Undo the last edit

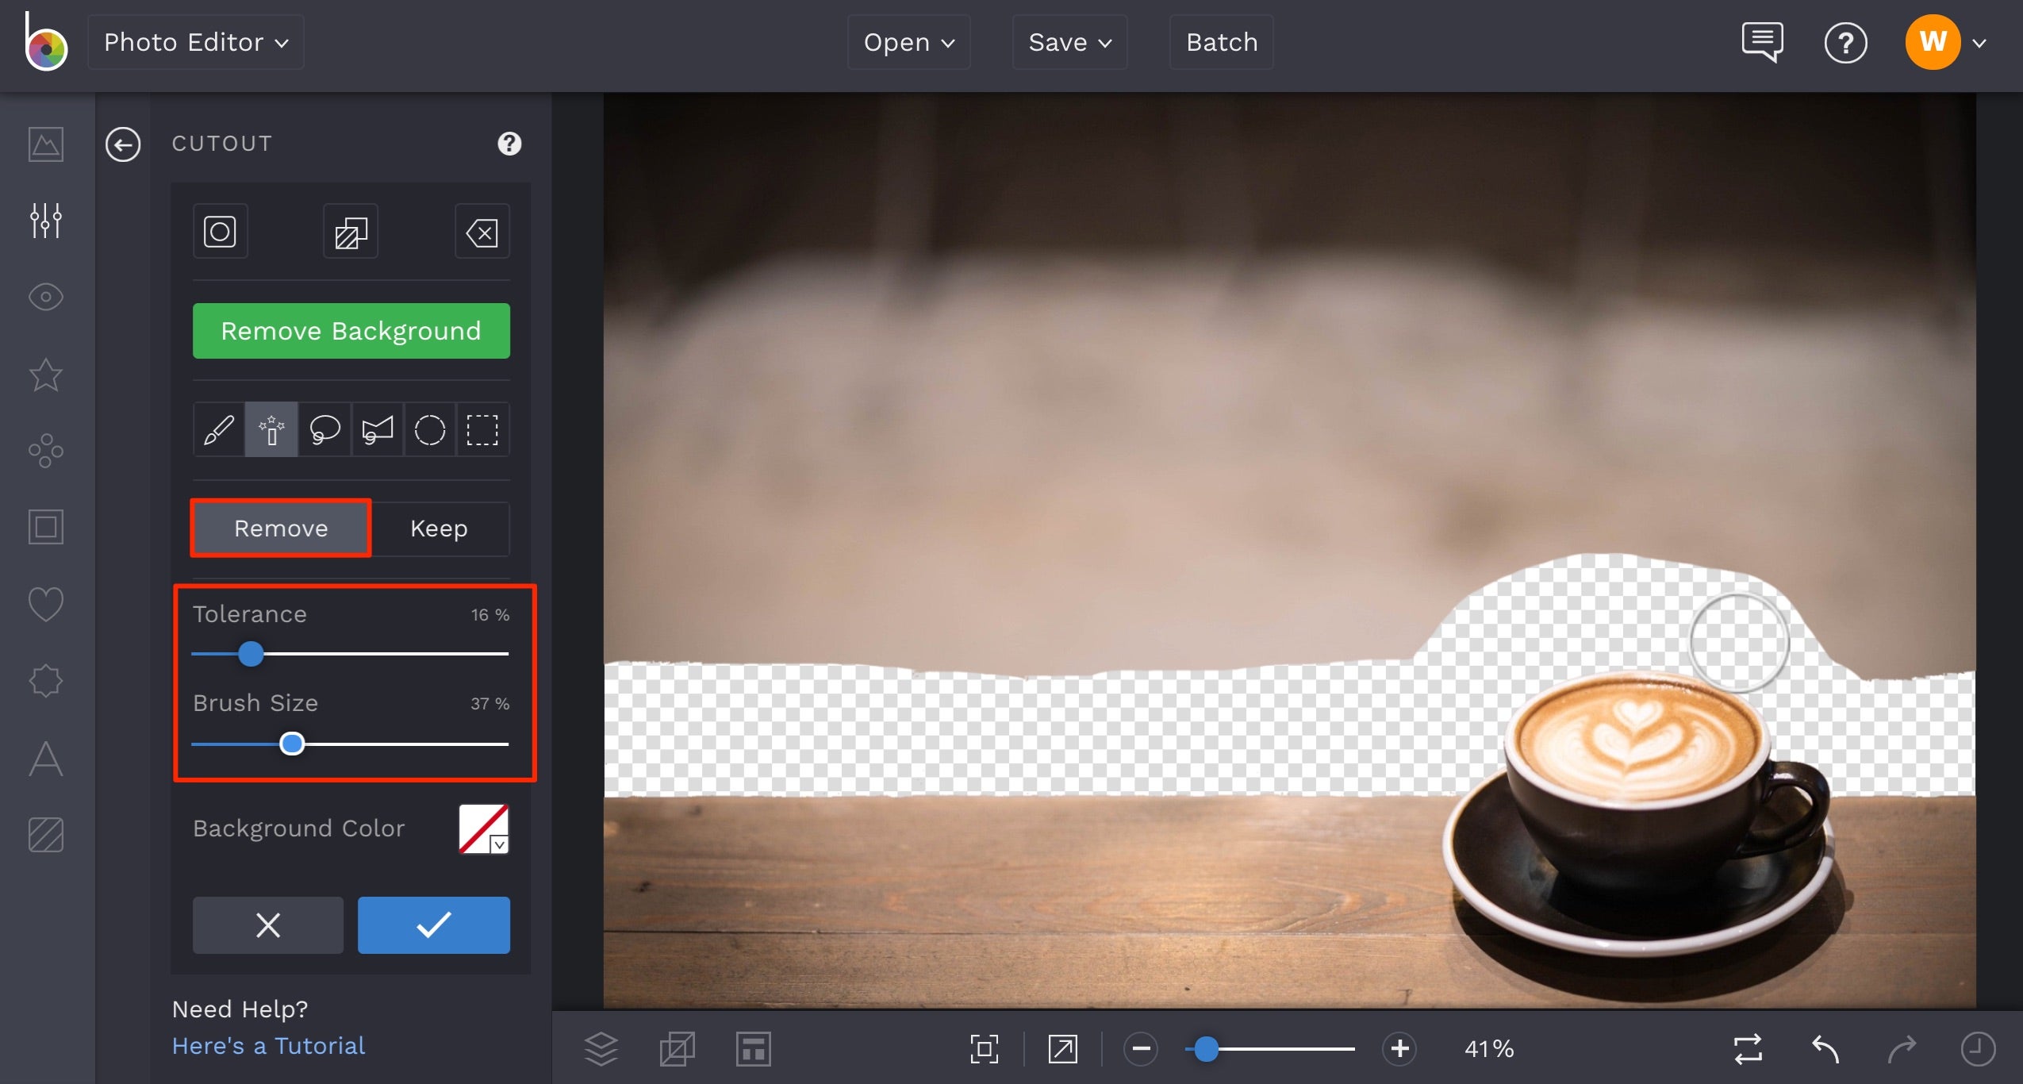coord(1824,1047)
